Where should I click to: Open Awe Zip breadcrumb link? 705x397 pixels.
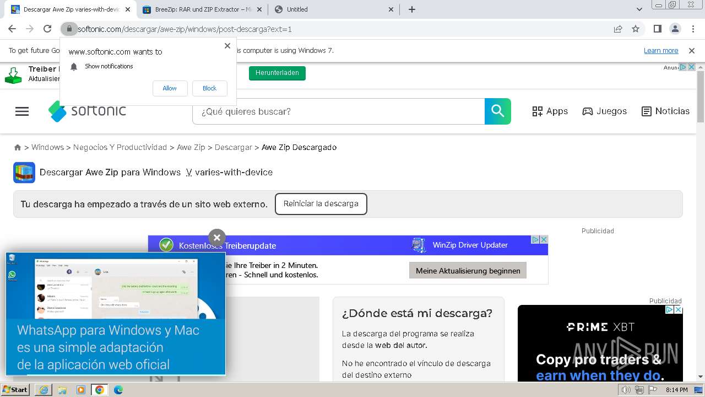(191, 147)
